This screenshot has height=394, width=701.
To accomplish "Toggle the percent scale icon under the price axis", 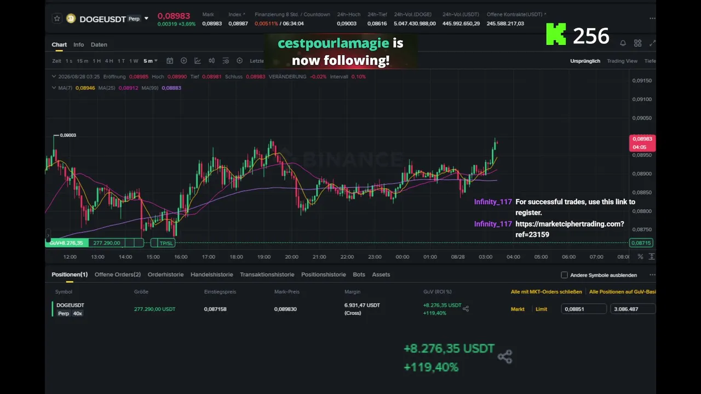I will 641,256.
